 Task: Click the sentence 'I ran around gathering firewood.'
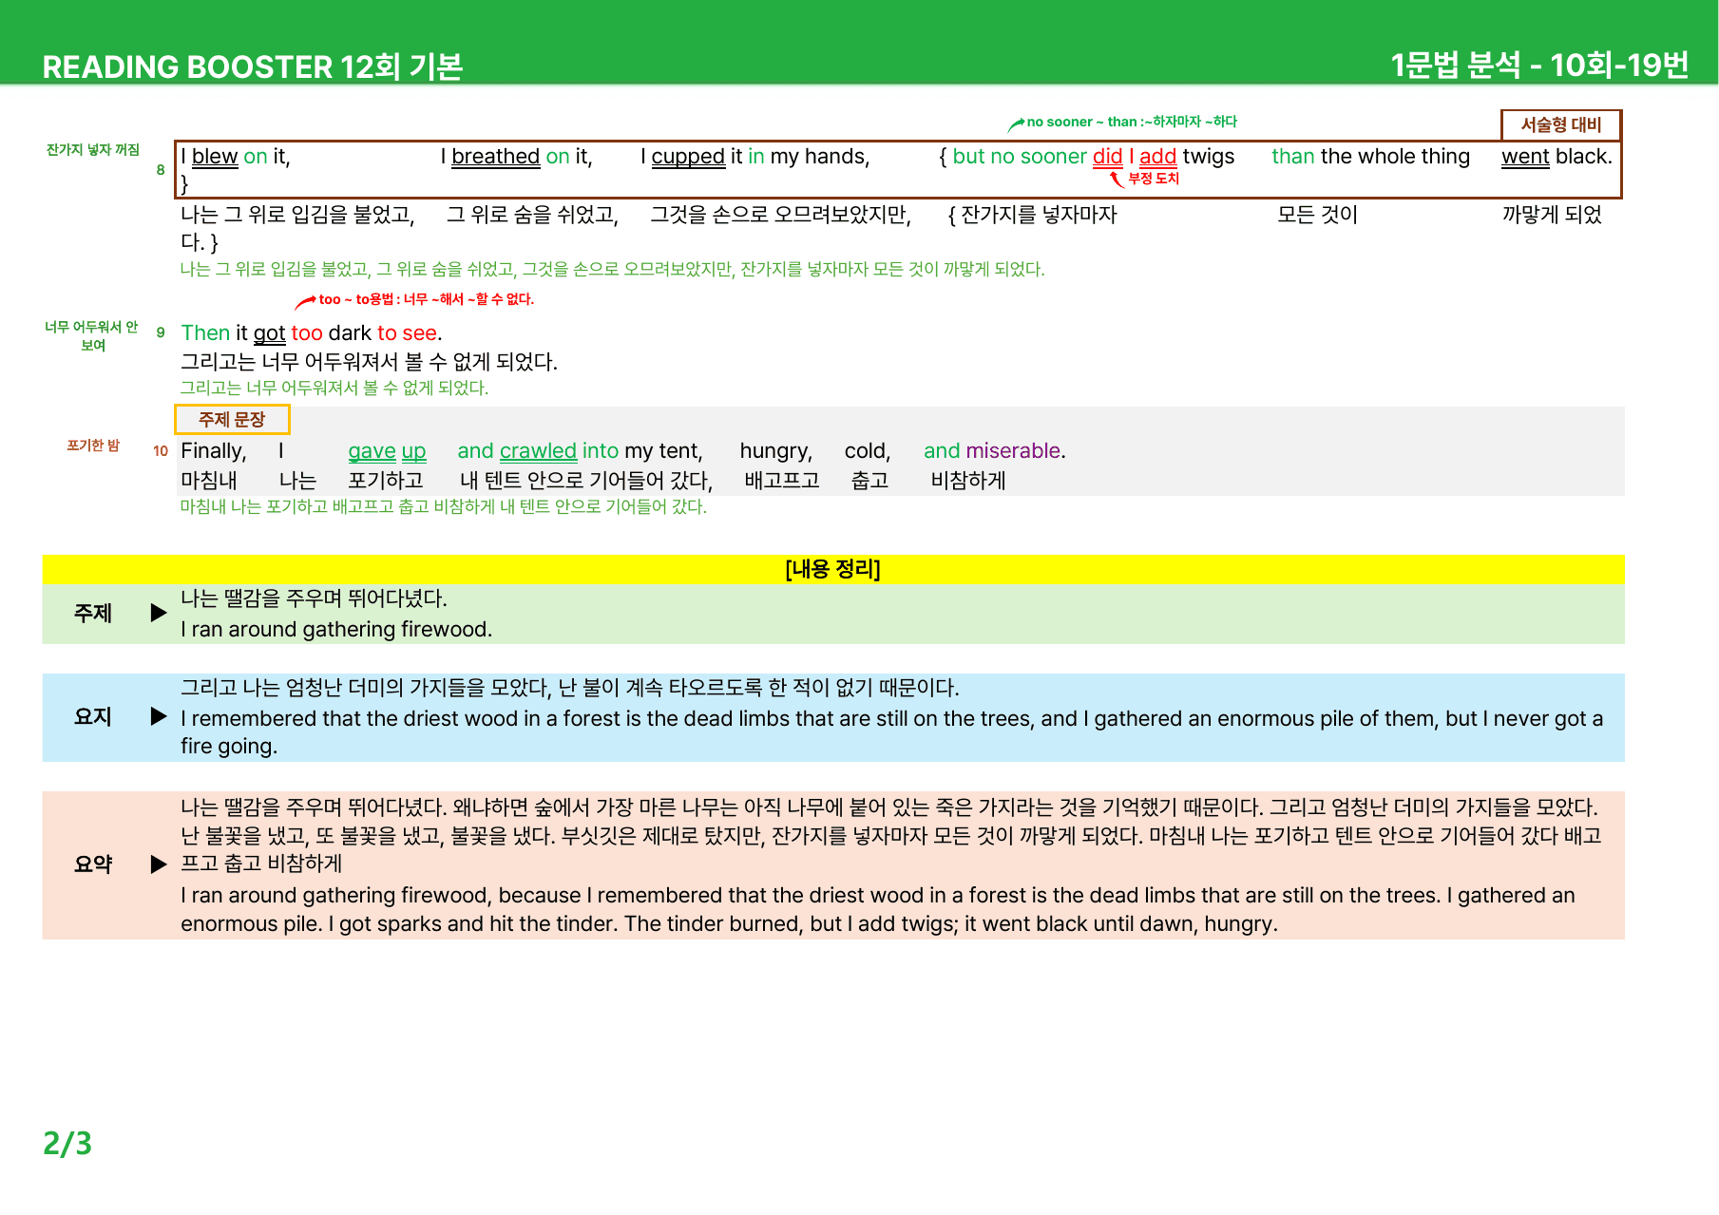click(336, 629)
